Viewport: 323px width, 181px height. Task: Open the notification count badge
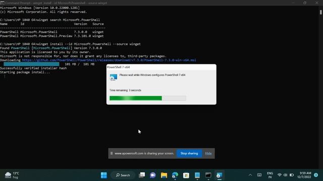pos(316,175)
